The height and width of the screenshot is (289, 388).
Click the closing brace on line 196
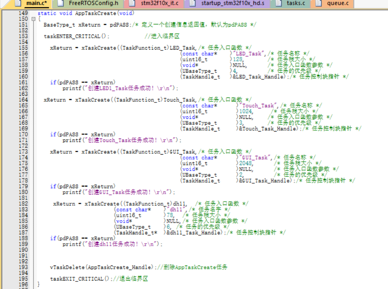coord(38,284)
